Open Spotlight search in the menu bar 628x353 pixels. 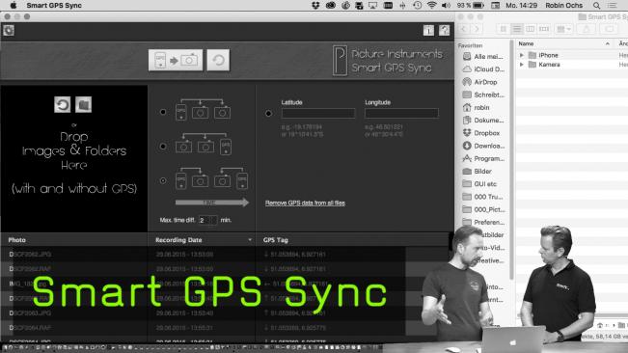(x=597, y=5)
